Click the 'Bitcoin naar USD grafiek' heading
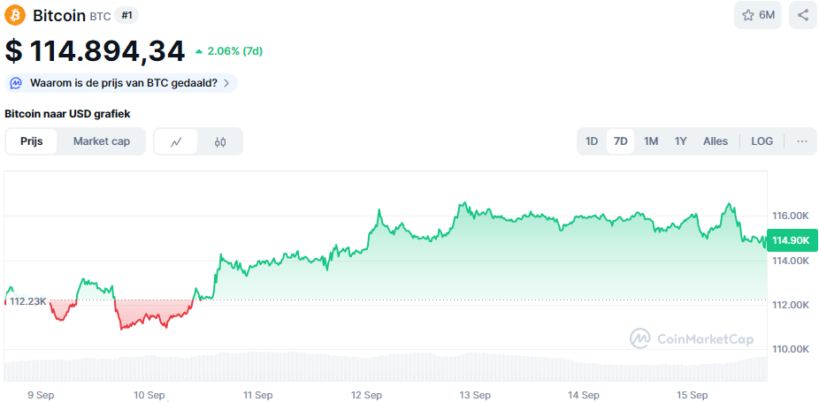The width and height of the screenshot is (819, 402). click(67, 114)
